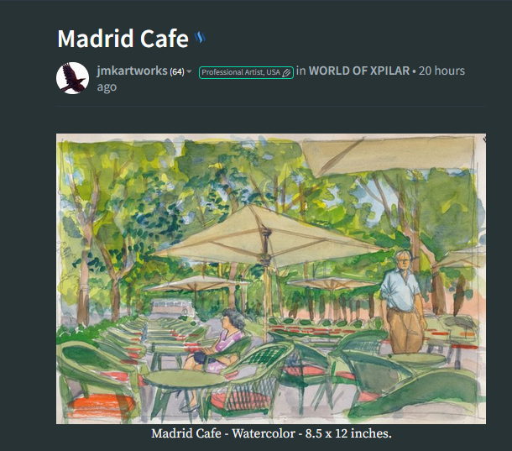Click the standing man in the blue shirt

pyautogui.click(x=403, y=302)
